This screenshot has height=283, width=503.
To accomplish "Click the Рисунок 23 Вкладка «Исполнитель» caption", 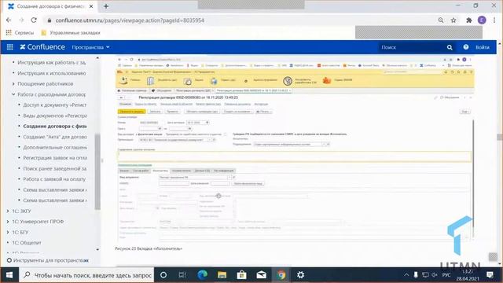I will pyautogui.click(x=149, y=248).
